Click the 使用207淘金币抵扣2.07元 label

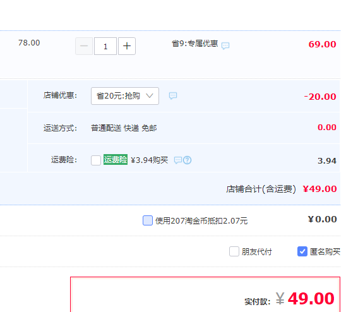pyautogui.click(x=201, y=220)
